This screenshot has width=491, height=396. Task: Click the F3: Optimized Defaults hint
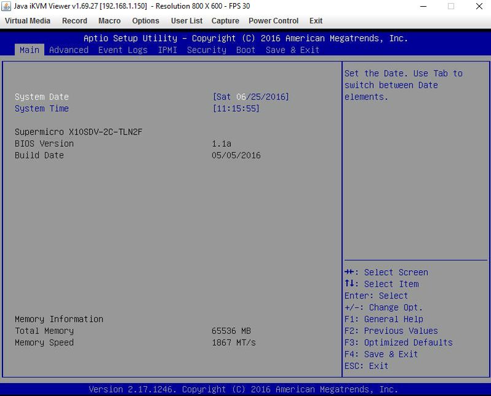pyautogui.click(x=398, y=343)
